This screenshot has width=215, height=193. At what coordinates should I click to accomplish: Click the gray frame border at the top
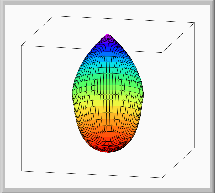[x=107, y=2]
